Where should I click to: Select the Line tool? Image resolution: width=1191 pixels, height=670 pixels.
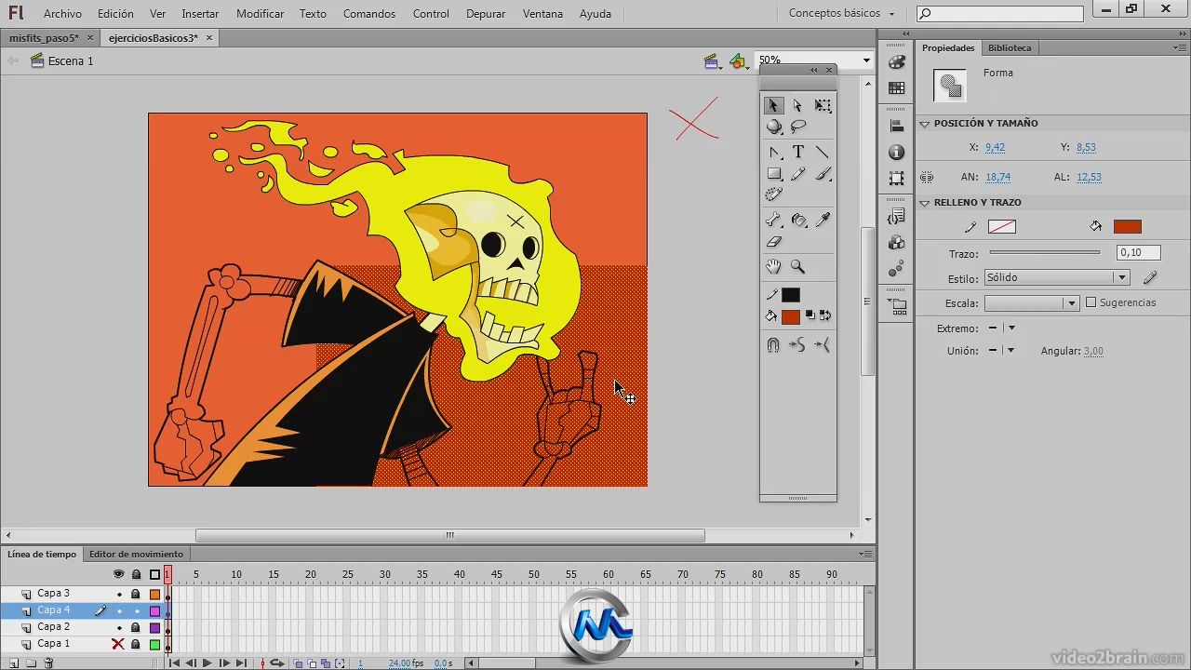[x=823, y=152]
